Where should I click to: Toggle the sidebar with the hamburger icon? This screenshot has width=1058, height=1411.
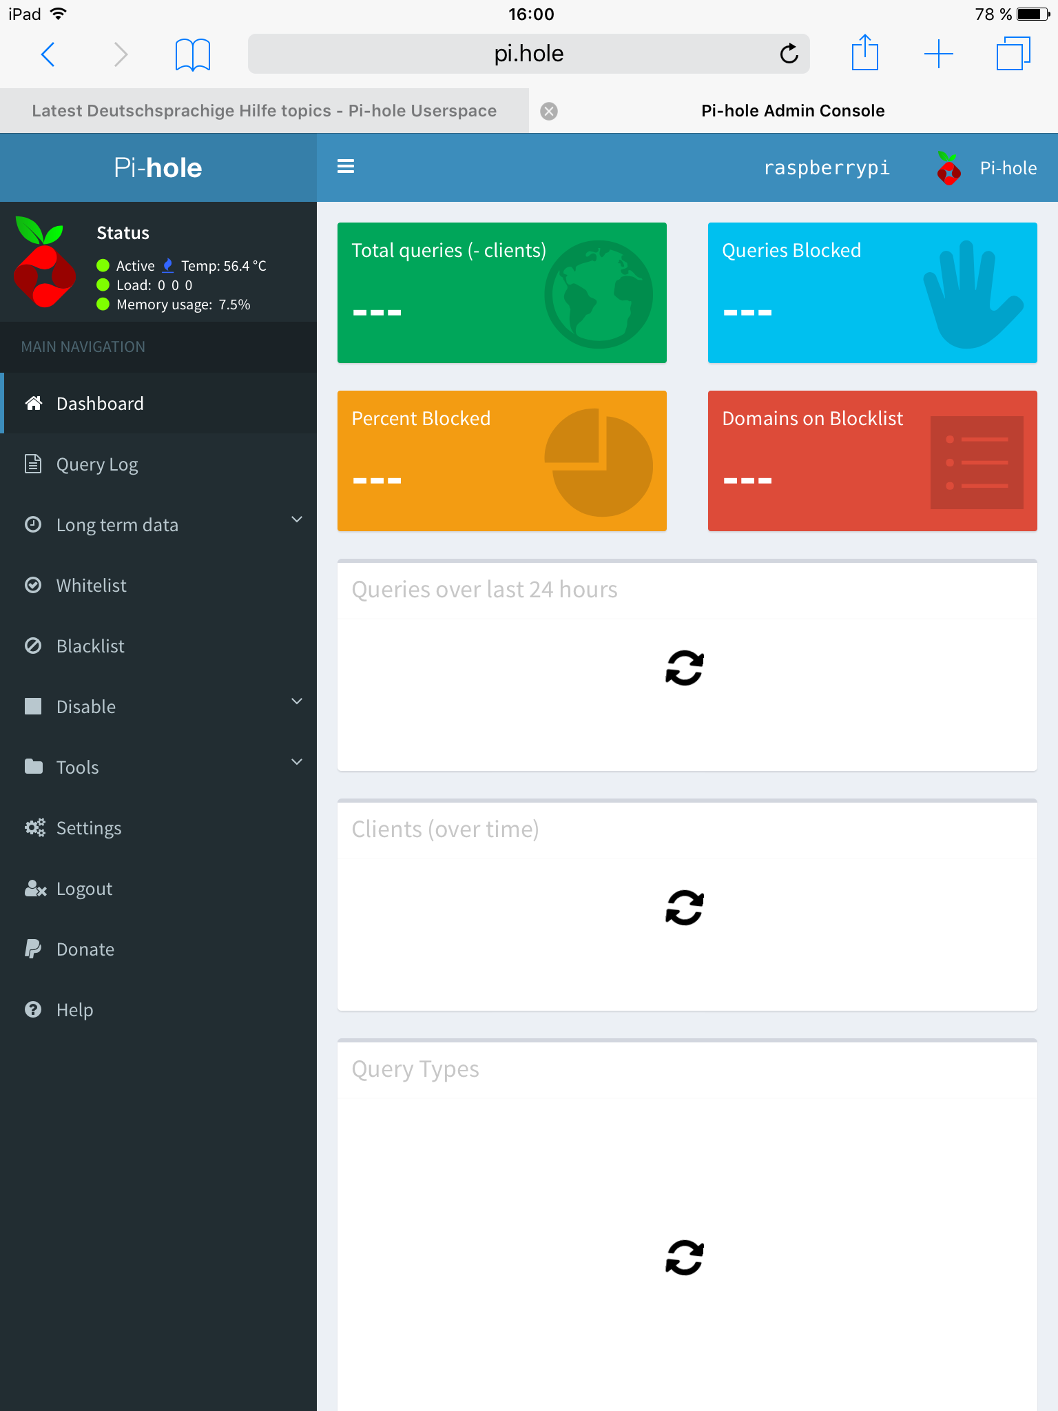coord(346,167)
